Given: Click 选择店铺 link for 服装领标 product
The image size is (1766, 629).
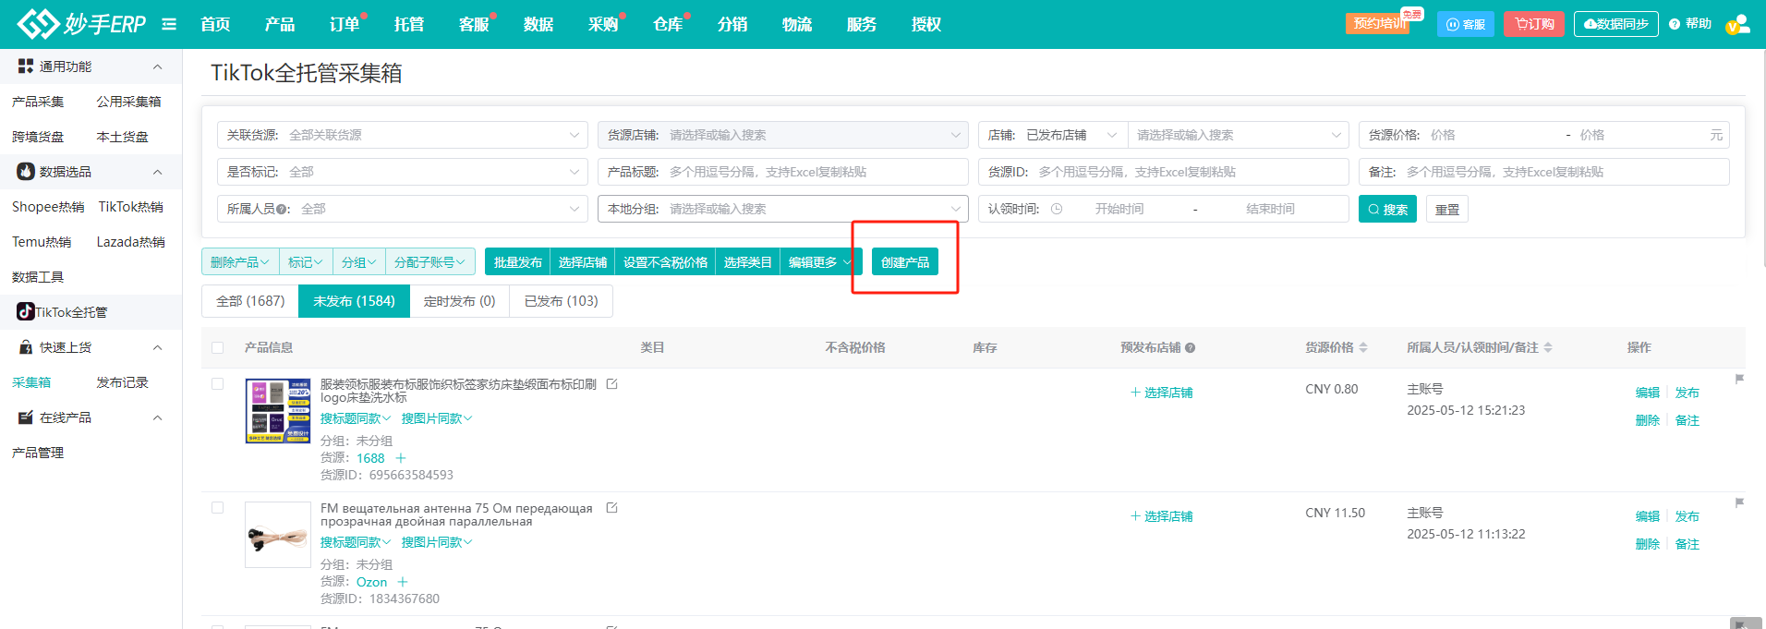Looking at the screenshot, I should pyautogui.click(x=1161, y=393).
